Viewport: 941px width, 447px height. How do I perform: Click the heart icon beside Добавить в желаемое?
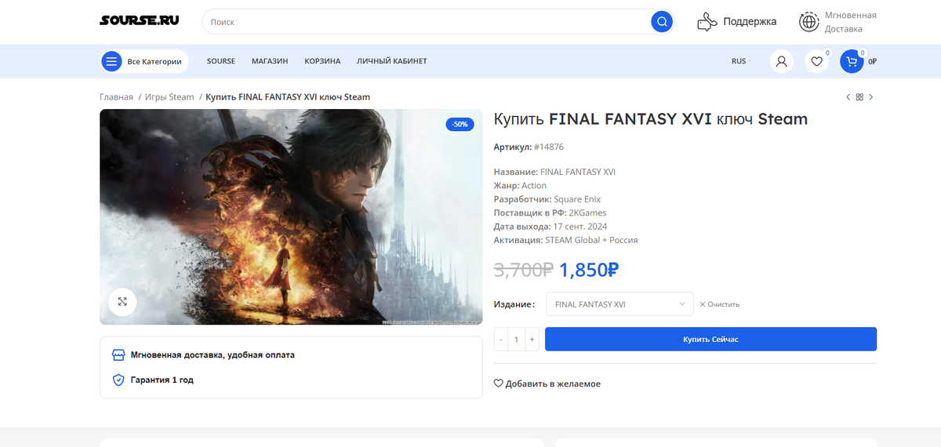498,383
